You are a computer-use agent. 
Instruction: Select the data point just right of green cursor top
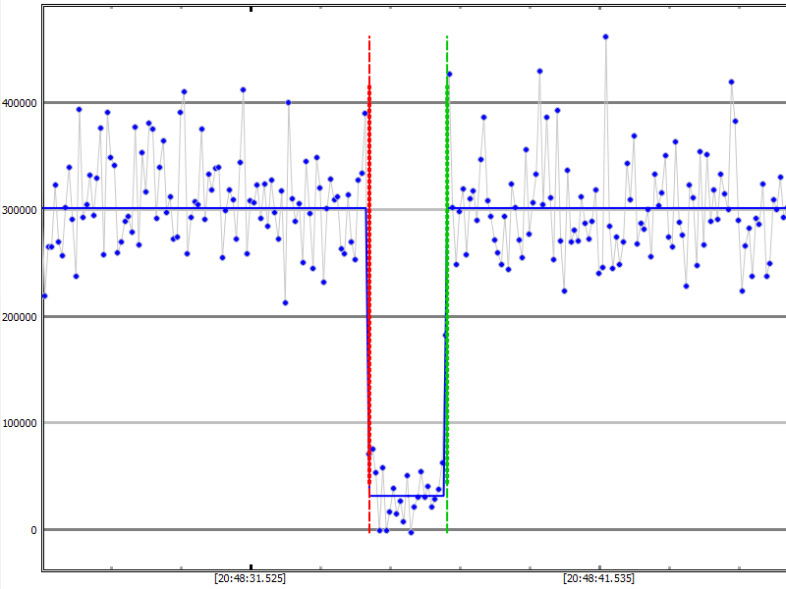coord(450,74)
